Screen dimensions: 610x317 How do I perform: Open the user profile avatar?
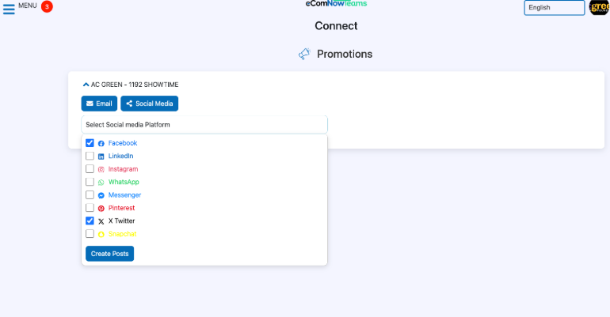point(600,7)
